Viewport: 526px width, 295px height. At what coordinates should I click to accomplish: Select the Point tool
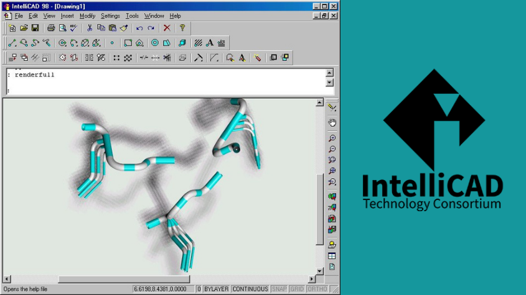(113, 43)
